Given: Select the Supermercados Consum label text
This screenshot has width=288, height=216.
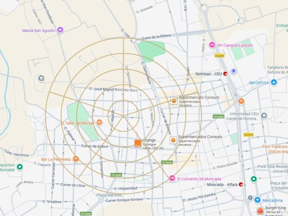Looking at the screenshot, I should (x=200, y=137).
